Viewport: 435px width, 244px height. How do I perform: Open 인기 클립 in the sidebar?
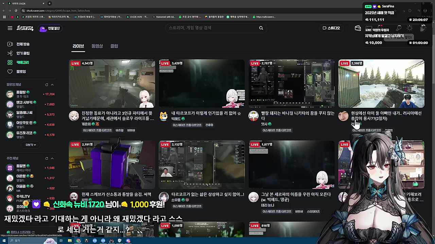(x=19, y=53)
